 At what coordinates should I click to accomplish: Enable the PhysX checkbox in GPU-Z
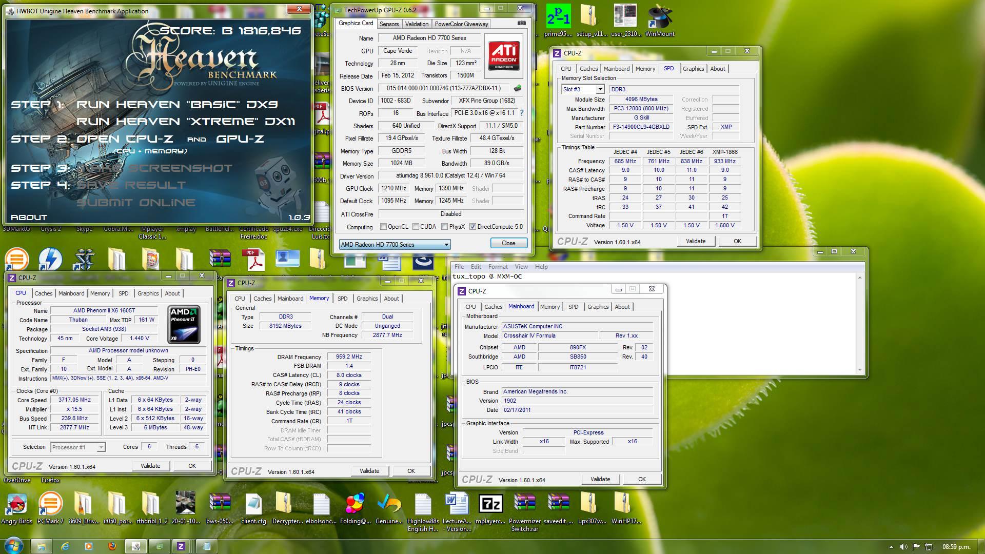coord(444,227)
